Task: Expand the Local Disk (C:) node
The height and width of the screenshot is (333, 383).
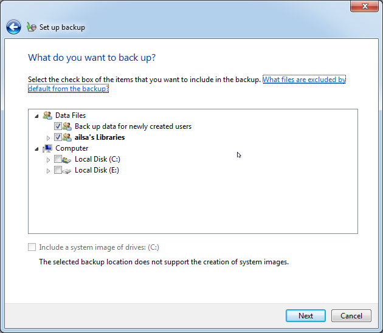Action: (x=49, y=160)
